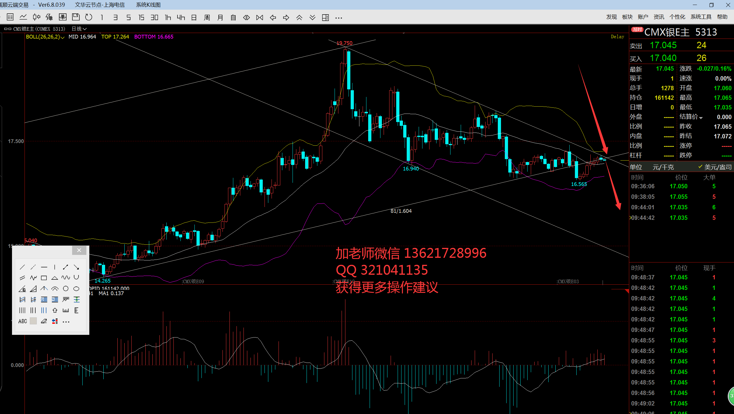Expand the BOLL(26,26,2) indicator dropdown

tap(62, 37)
